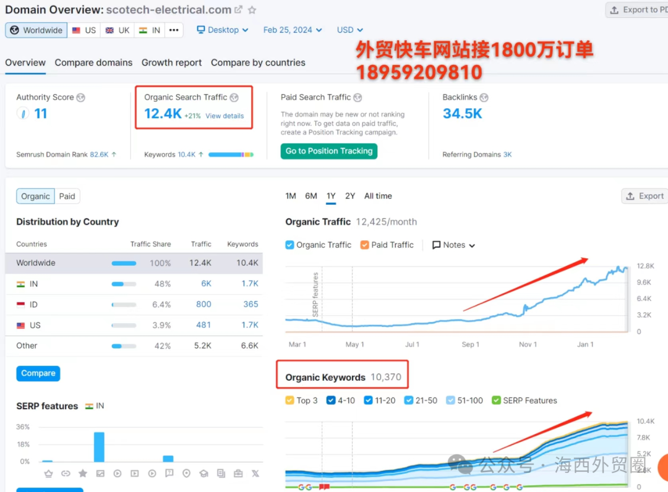The width and height of the screenshot is (668, 492).
Task: Toggle the Paid Traffic checkbox
Action: pyautogui.click(x=365, y=245)
